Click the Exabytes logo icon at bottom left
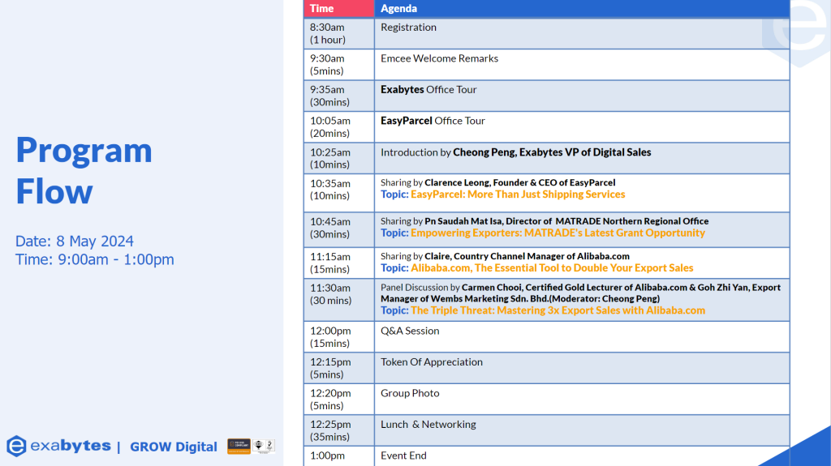 tap(16, 446)
